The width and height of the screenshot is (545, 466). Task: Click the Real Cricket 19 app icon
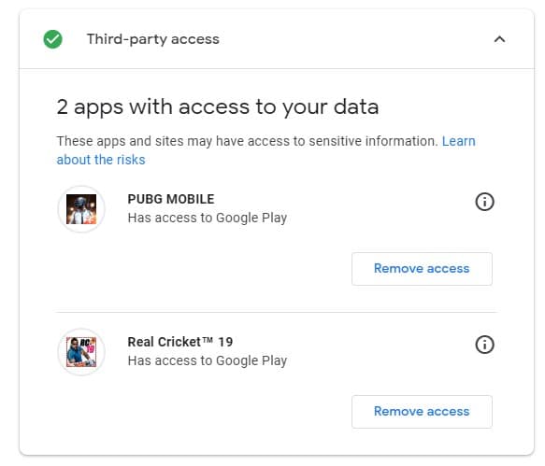point(81,352)
